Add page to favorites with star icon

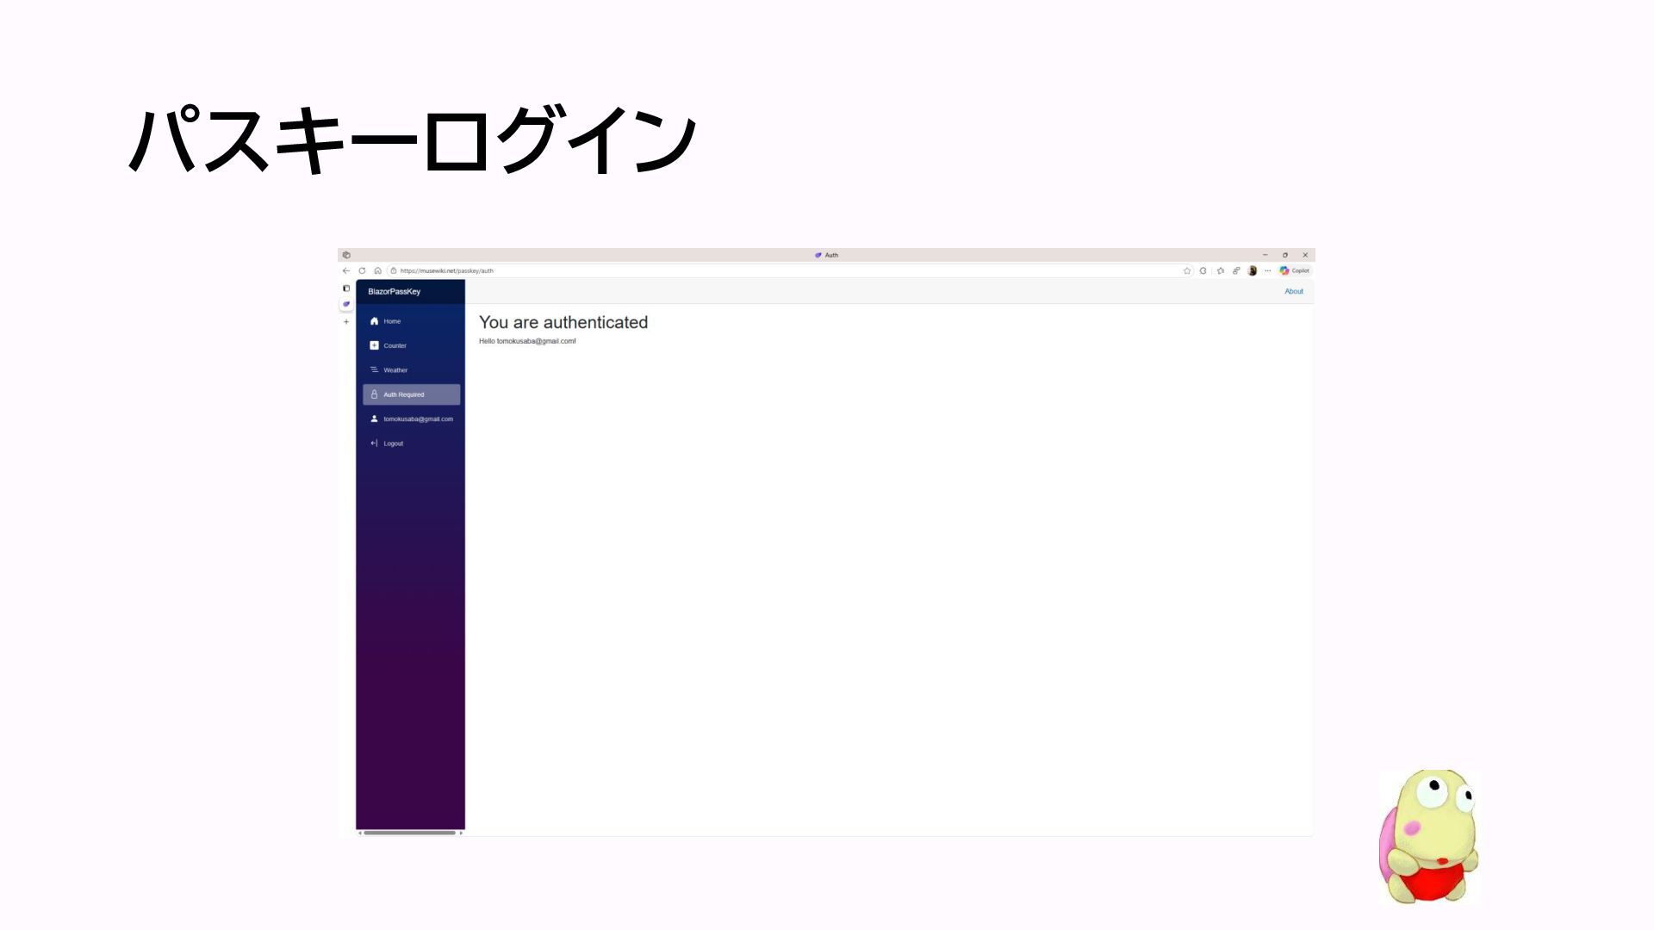tap(1187, 270)
